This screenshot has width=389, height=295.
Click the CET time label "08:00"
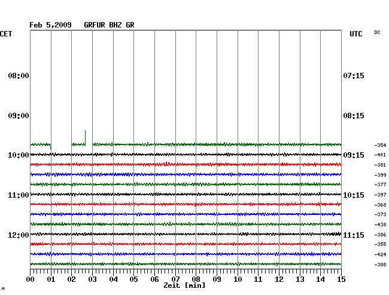pyautogui.click(x=19, y=76)
